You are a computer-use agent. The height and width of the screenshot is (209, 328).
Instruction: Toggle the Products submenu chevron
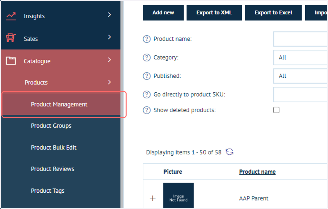[x=110, y=82]
